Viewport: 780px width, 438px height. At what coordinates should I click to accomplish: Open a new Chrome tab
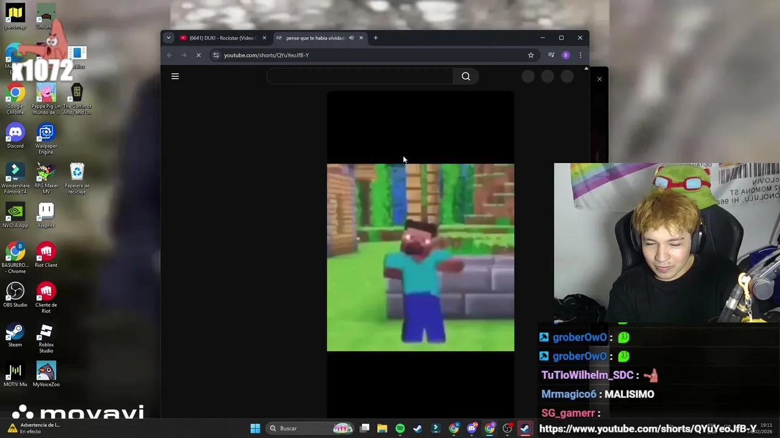pos(375,38)
